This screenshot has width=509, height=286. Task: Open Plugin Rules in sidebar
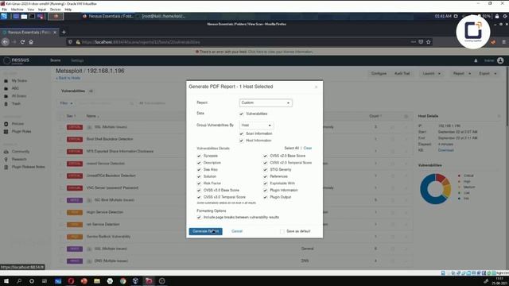[x=21, y=132]
